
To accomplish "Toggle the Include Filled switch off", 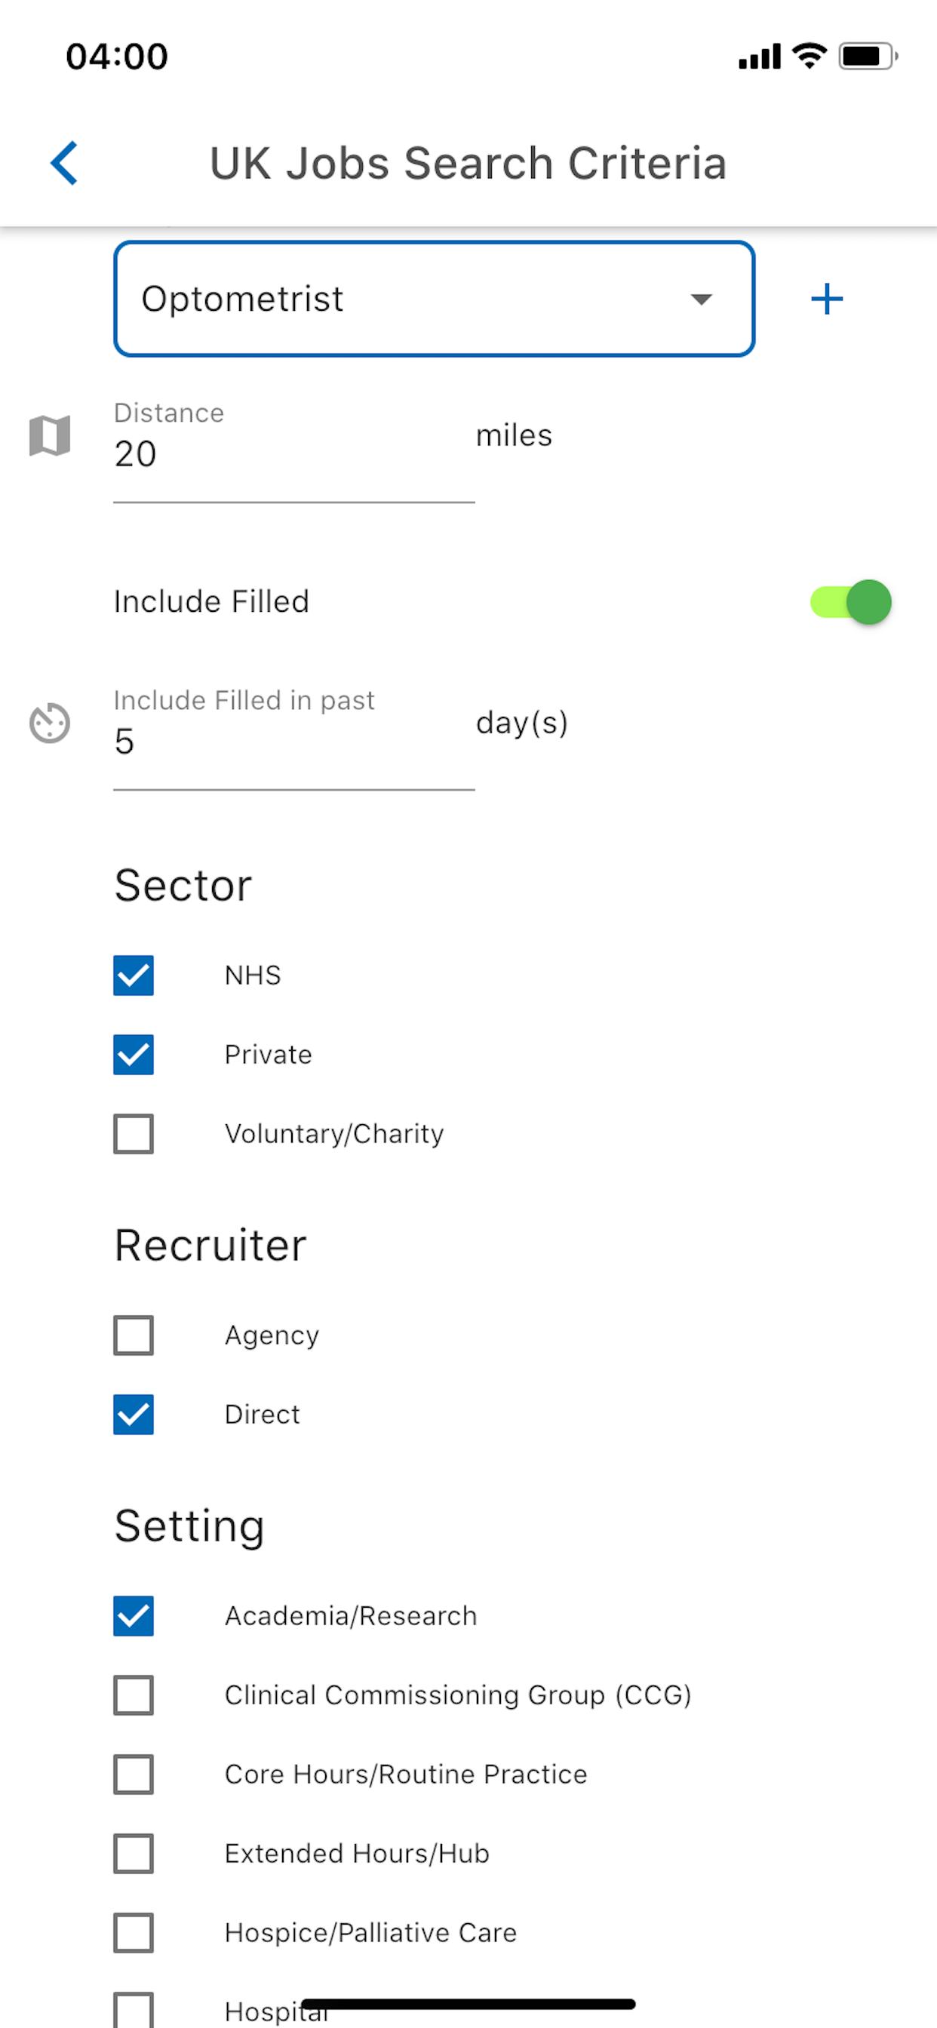I will point(850,602).
